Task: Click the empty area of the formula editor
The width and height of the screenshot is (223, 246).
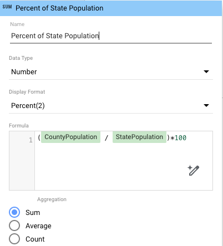Action: coord(111,166)
